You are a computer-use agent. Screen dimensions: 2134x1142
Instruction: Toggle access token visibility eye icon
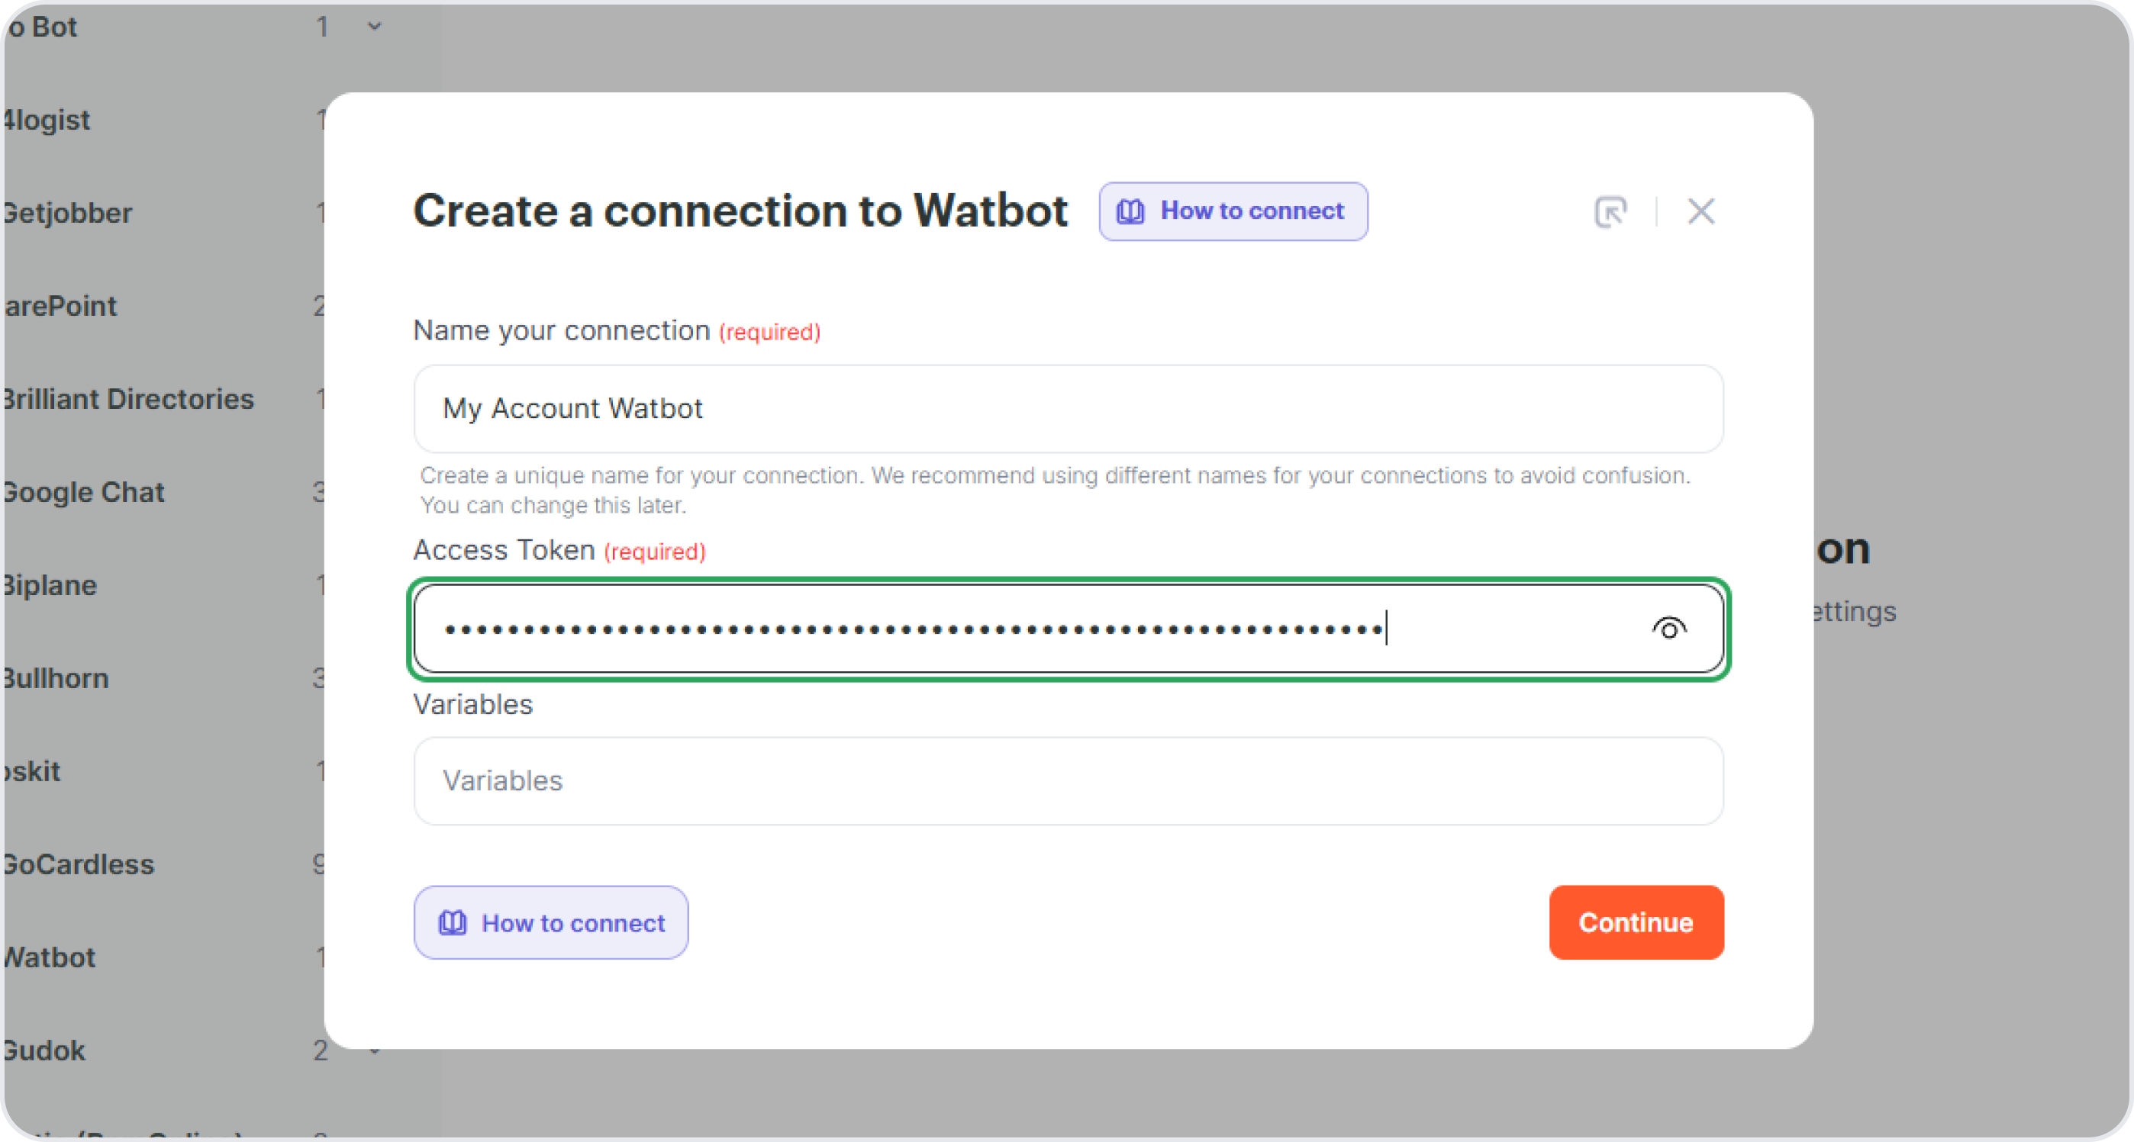[x=1668, y=629]
